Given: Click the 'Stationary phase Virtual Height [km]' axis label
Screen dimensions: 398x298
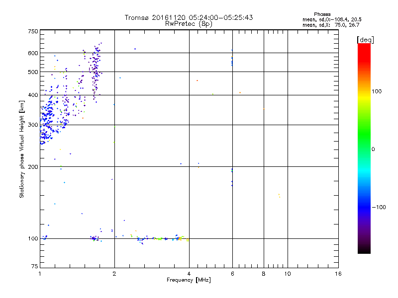Looking at the screenshot, I should [22, 149].
